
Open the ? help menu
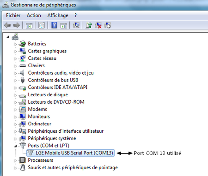point(75,15)
